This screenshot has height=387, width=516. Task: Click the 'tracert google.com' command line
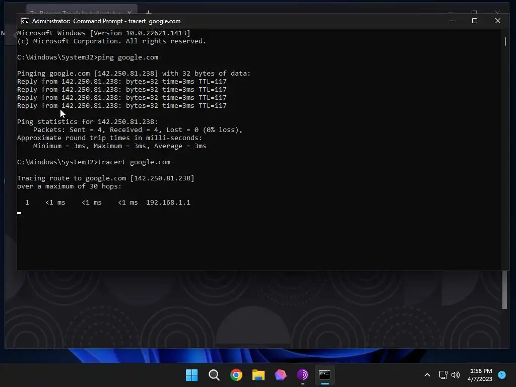point(94,162)
